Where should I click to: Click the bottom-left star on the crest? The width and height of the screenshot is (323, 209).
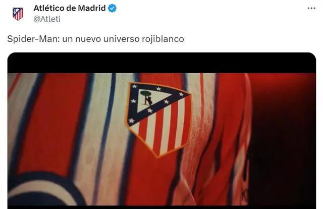(131, 121)
